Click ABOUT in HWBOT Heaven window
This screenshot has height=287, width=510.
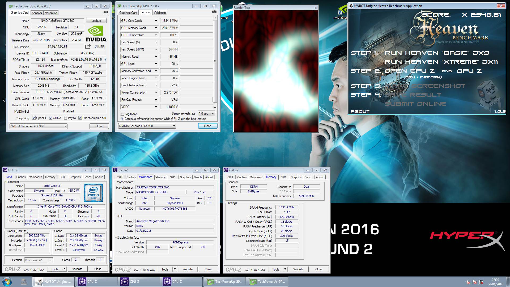360,112
